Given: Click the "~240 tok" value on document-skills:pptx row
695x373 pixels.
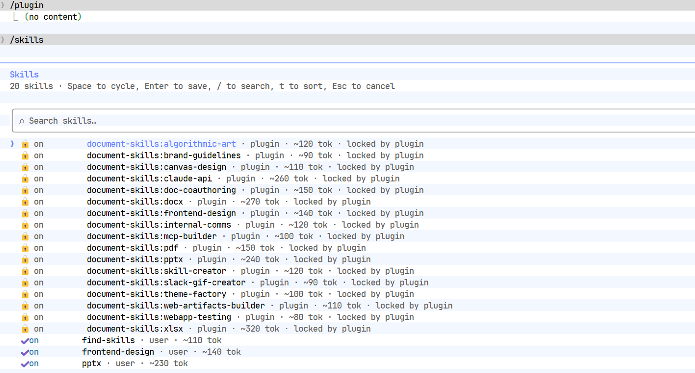Looking at the screenshot, I should point(260,259).
